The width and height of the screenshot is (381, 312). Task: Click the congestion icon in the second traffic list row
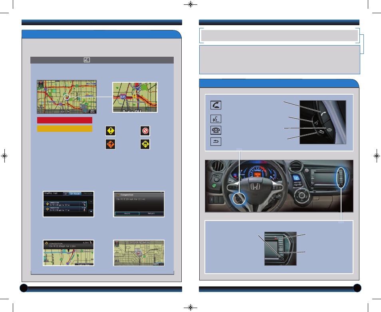click(x=48, y=209)
